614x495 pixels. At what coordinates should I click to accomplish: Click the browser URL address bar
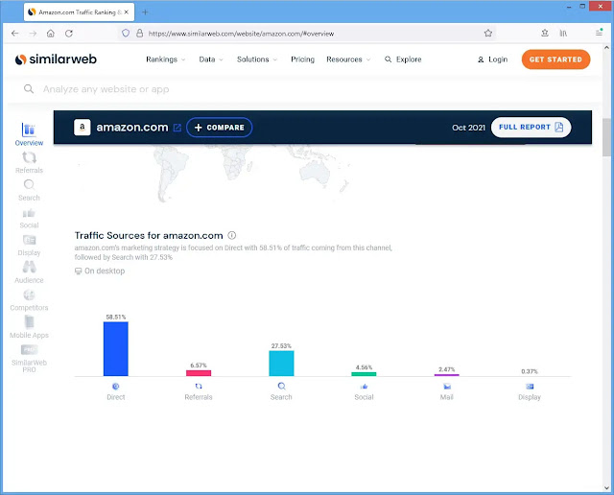click(307, 34)
